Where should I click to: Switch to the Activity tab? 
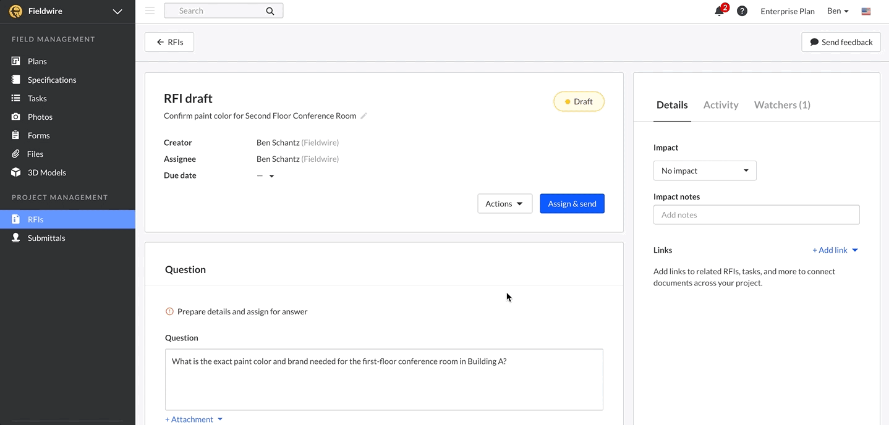[x=721, y=105]
